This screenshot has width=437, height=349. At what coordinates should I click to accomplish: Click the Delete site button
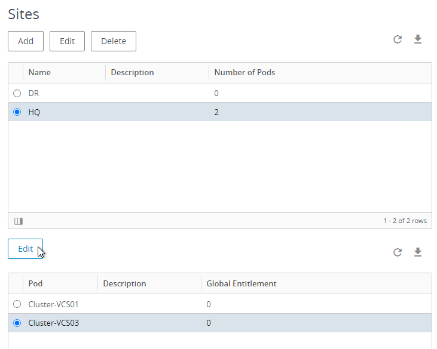(x=114, y=41)
